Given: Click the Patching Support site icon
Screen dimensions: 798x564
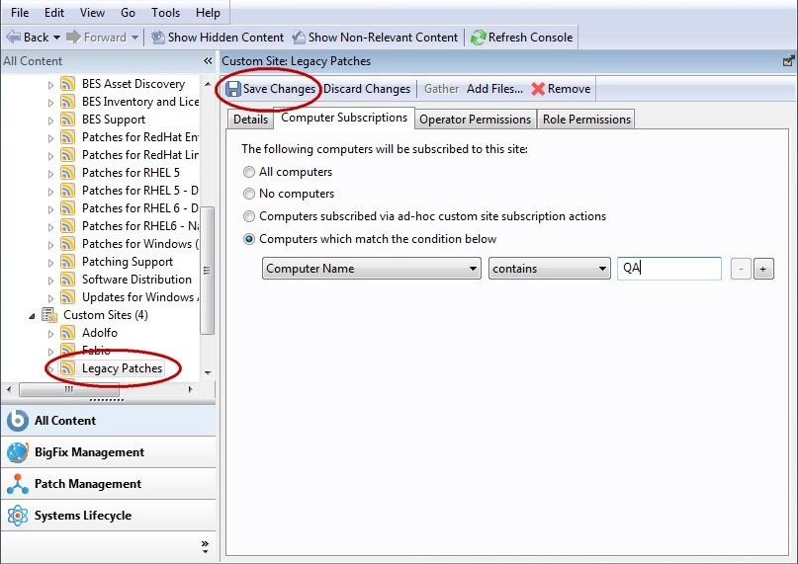Looking at the screenshot, I should tap(67, 262).
